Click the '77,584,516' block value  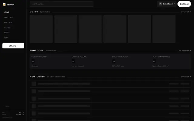point(20,115)
